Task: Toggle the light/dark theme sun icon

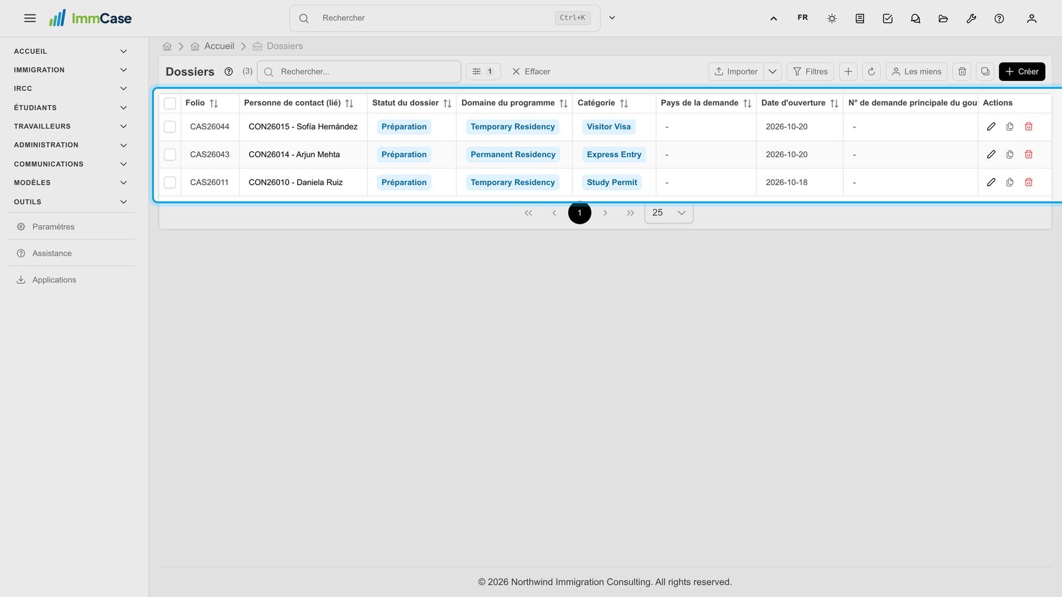Action: (x=832, y=19)
